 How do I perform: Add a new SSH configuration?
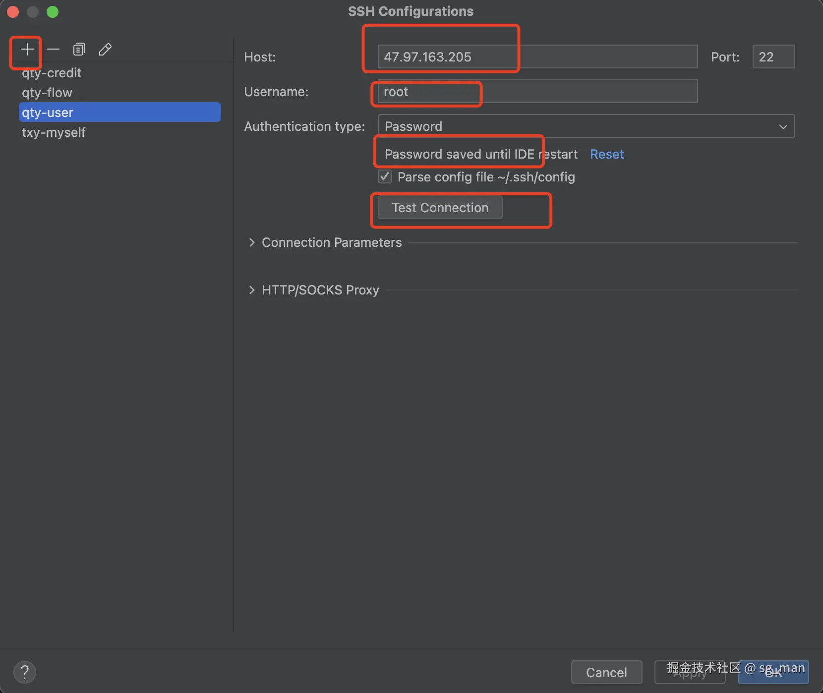tap(27, 49)
